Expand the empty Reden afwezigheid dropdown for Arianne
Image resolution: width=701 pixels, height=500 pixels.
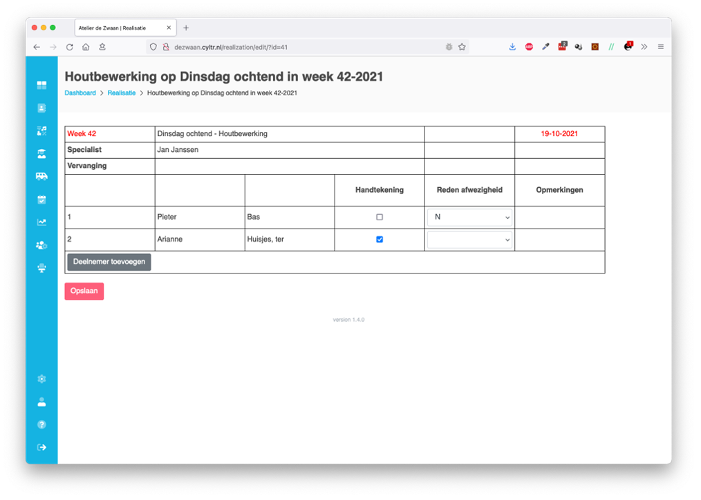tap(469, 240)
